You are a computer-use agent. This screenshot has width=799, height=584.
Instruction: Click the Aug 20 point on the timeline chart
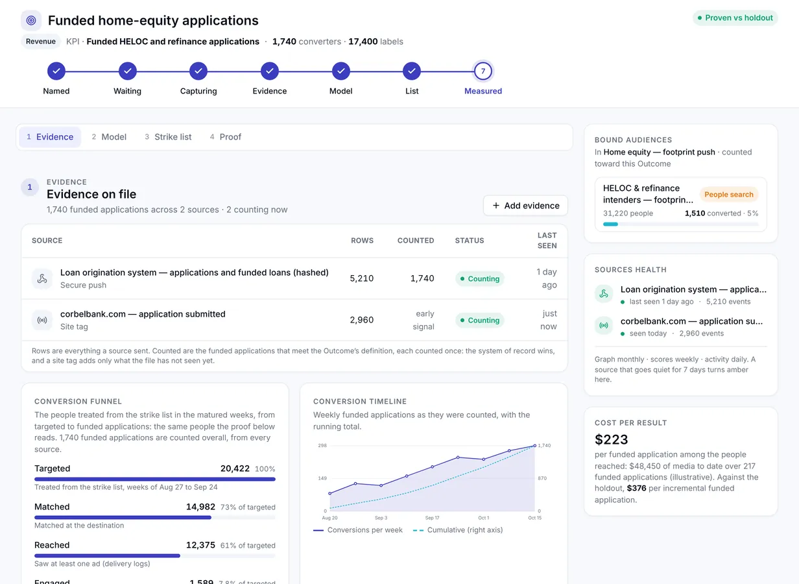(x=329, y=494)
